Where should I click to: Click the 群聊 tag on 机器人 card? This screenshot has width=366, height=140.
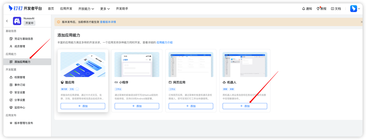coord(225,89)
